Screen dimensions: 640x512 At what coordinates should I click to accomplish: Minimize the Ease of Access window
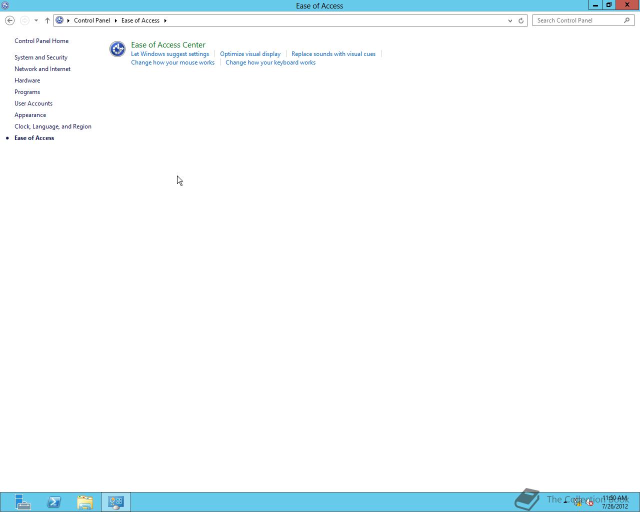pos(595,5)
